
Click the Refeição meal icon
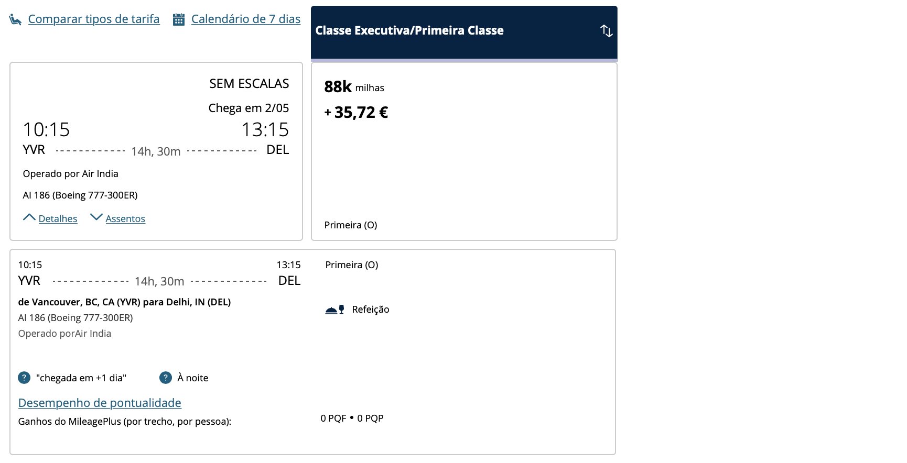[334, 310]
